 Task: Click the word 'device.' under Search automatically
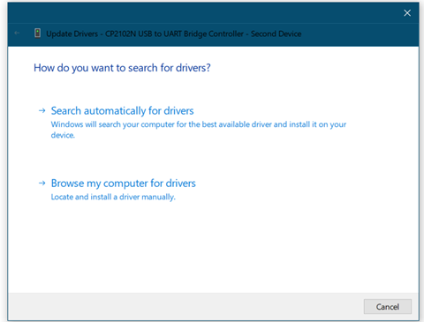[x=63, y=135]
